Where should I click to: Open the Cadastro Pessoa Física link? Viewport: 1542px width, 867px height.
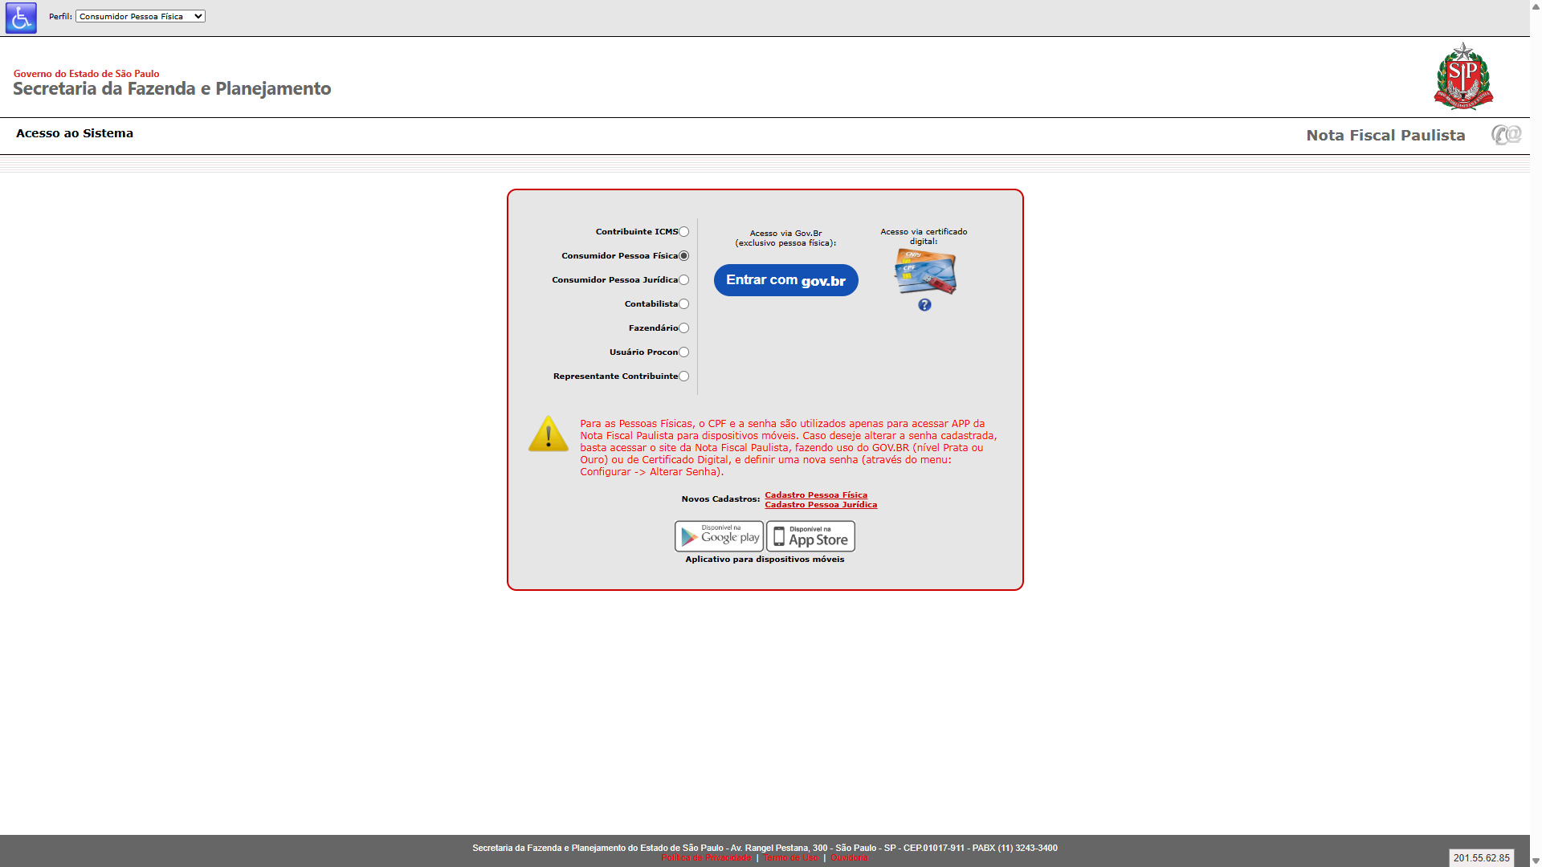click(x=816, y=495)
